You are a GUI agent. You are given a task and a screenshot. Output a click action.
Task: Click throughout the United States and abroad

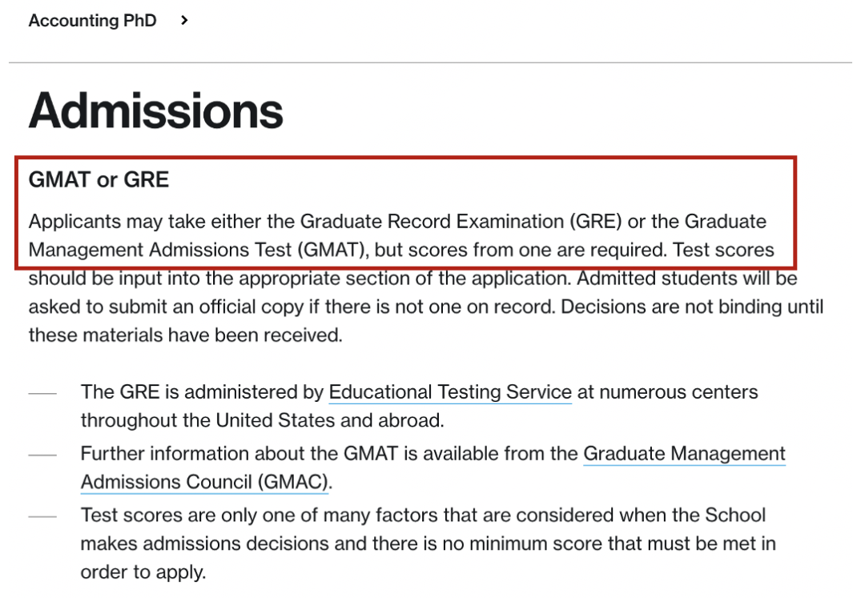(x=262, y=420)
